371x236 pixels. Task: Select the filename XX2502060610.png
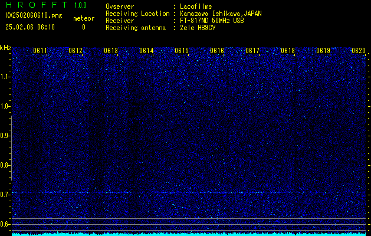(34, 15)
